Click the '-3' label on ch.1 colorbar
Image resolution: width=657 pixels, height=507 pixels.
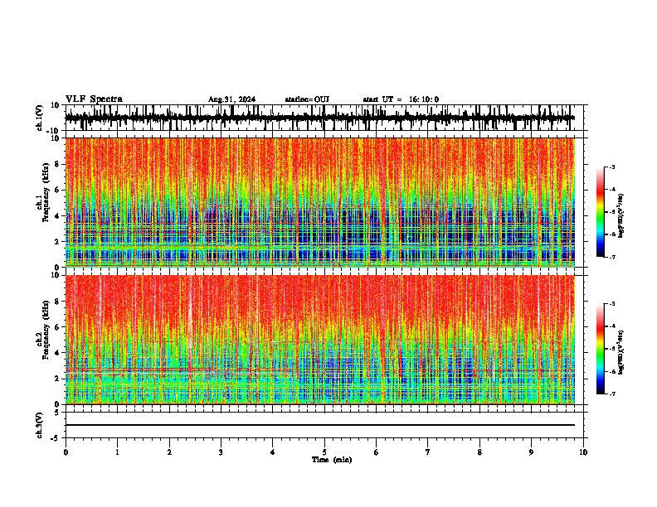click(x=611, y=167)
